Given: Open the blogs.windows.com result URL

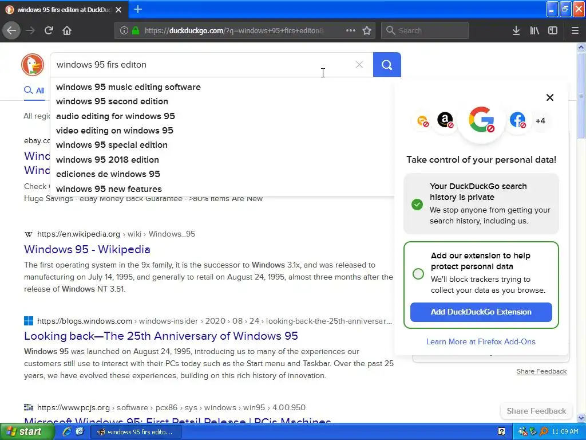Looking at the screenshot, I should pos(215,321).
